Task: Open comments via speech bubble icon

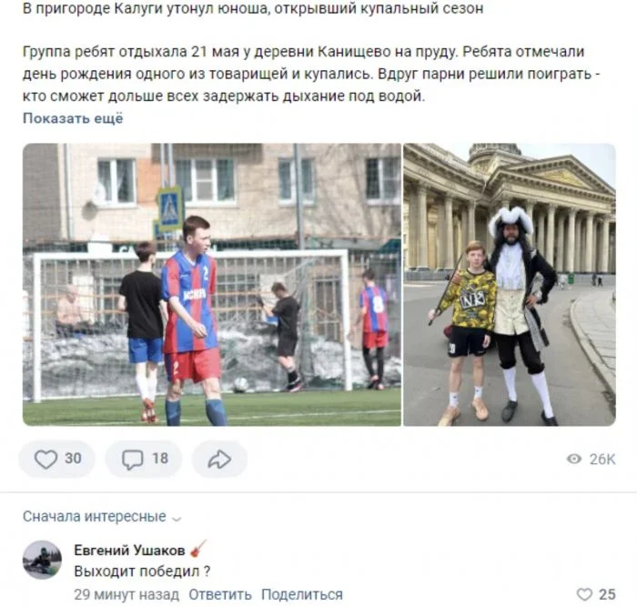Action: click(133, 459)
